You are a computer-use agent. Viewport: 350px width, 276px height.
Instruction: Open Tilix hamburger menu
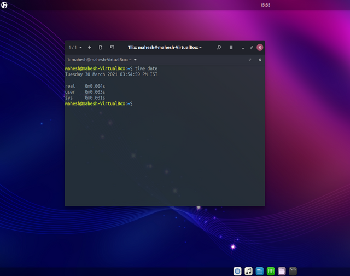(231, 48)
